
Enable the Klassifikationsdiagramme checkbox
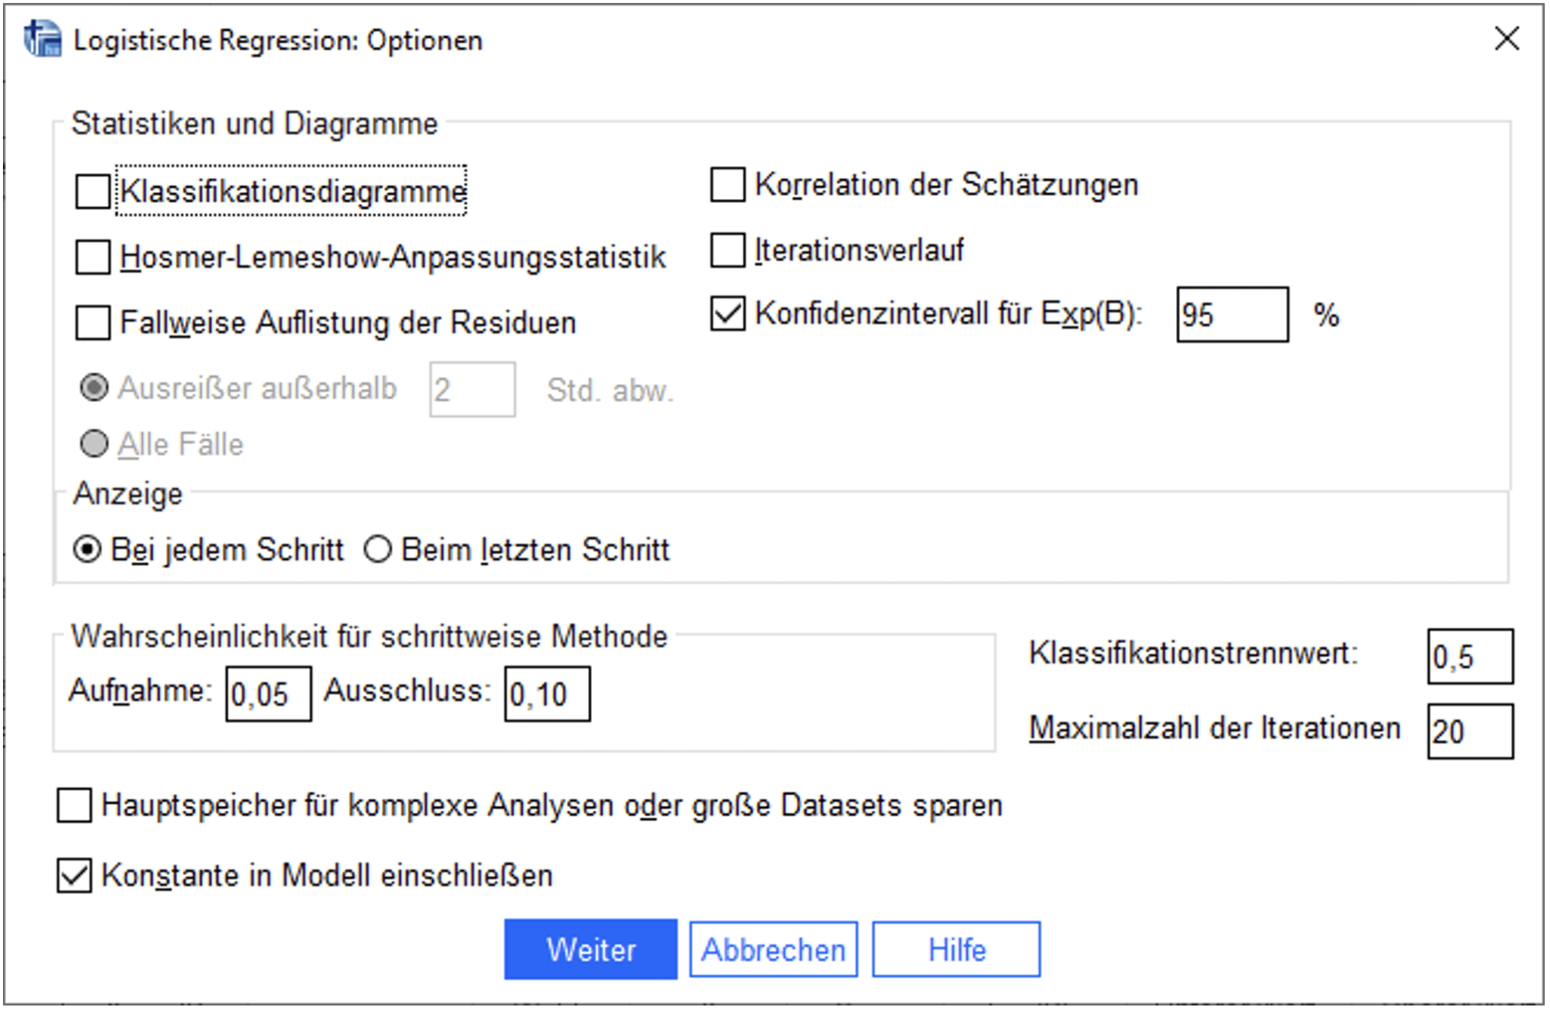pos(92,193)
